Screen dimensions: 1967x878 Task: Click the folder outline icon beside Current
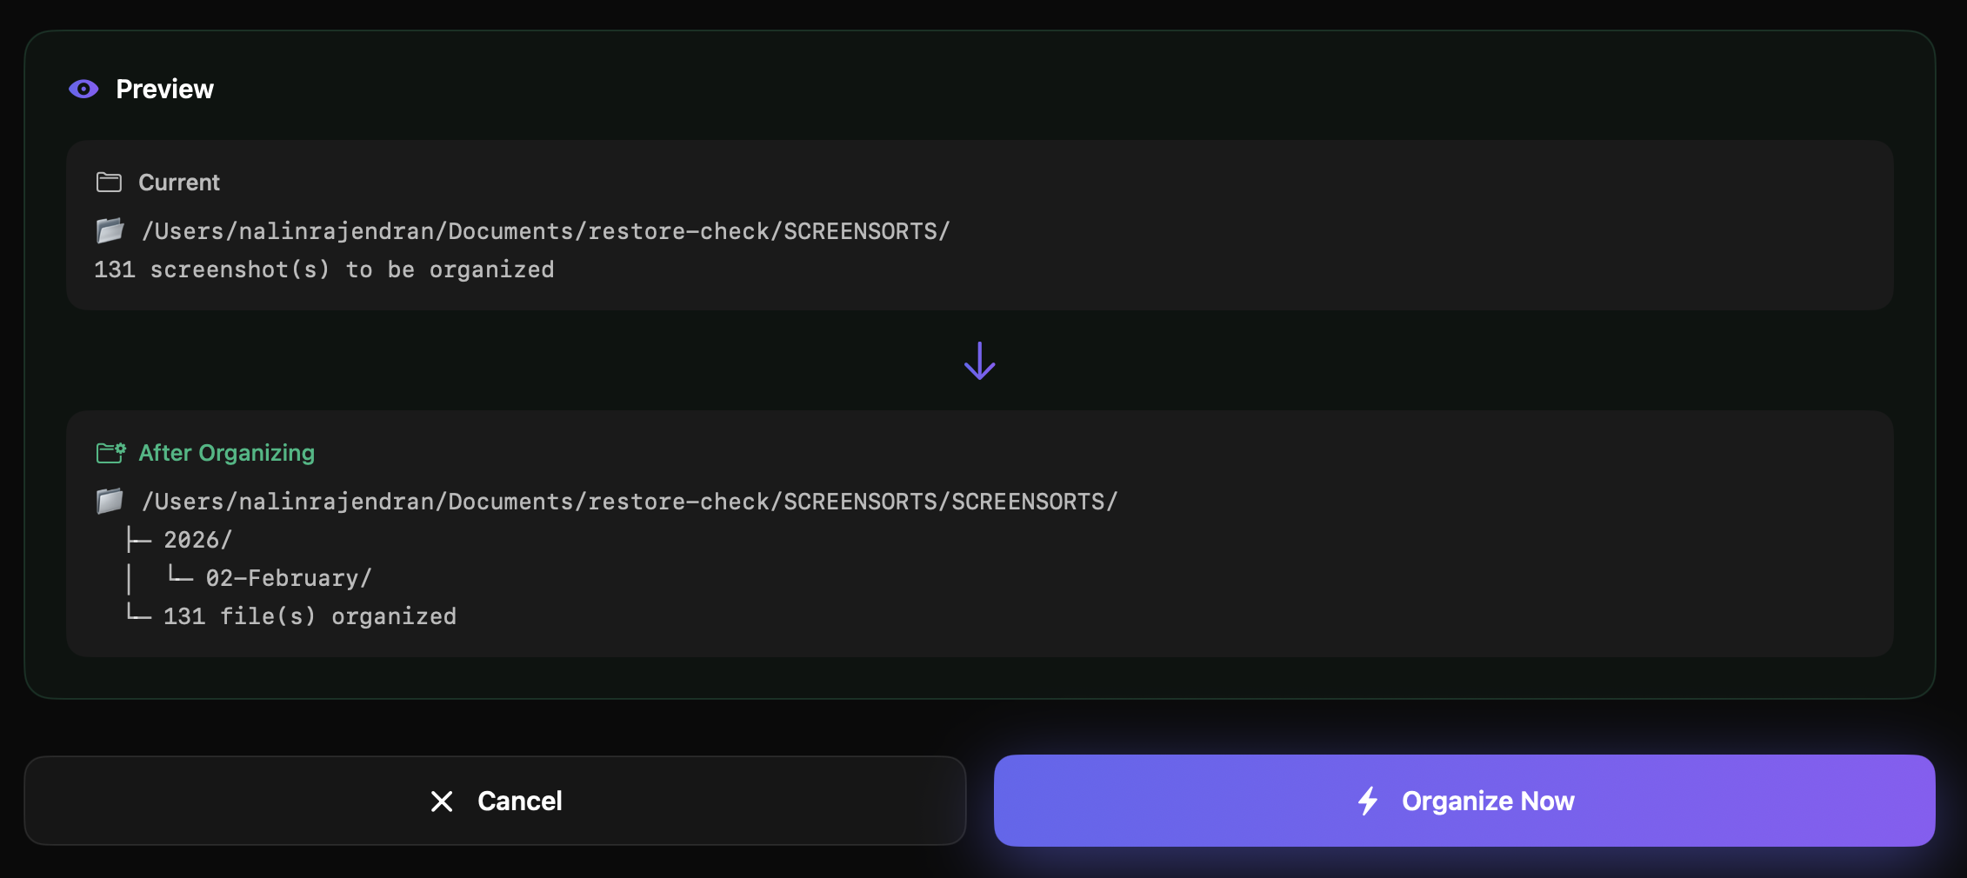pos(109,182)
